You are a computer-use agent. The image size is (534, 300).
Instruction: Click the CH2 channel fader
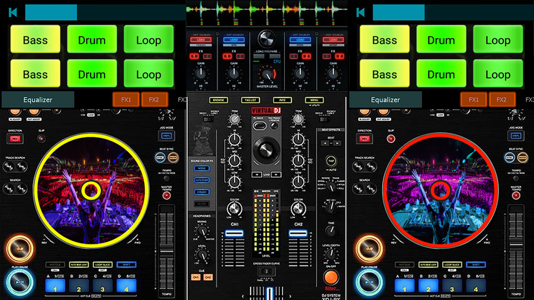[x=298, y=233]
